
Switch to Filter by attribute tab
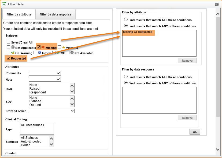click(19, 14)
